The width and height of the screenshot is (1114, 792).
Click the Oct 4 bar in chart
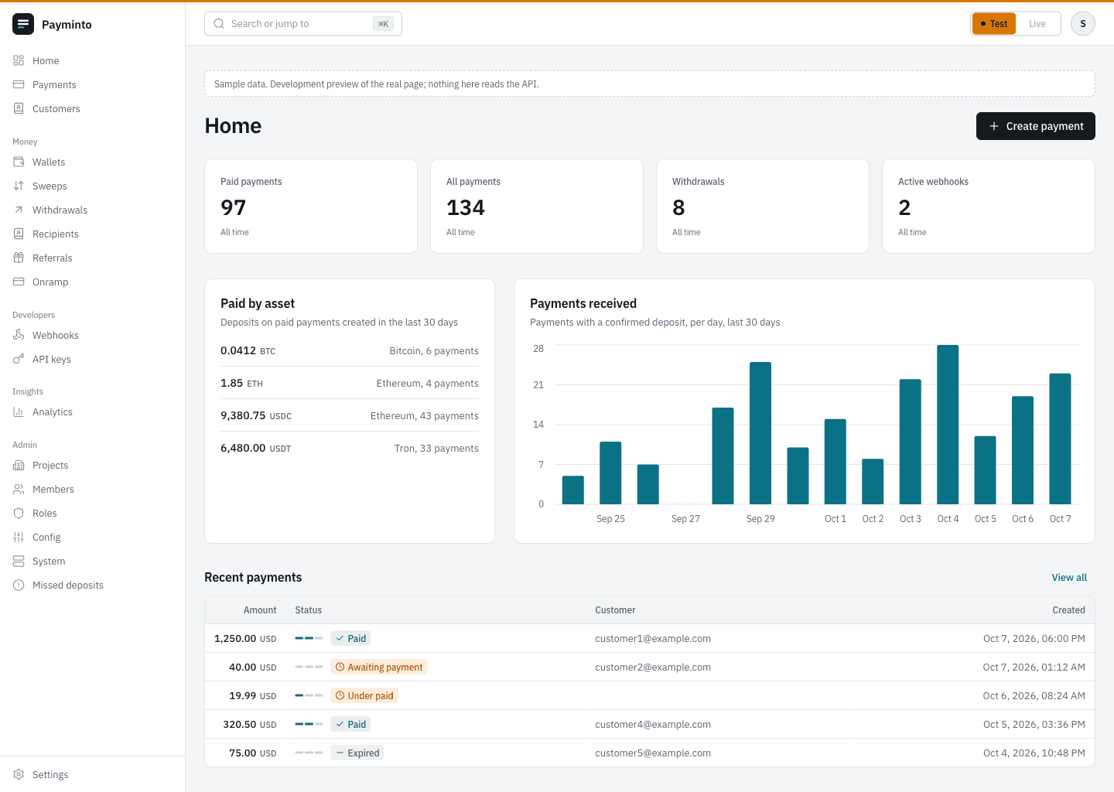948,425
